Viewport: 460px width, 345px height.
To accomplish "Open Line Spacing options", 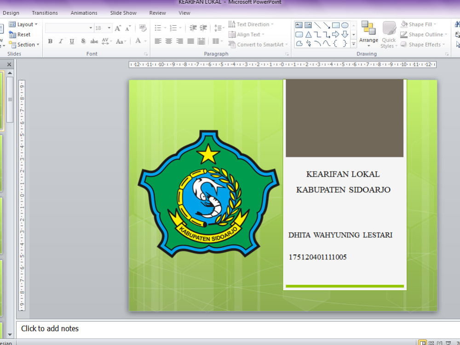I will click(219, 28).
